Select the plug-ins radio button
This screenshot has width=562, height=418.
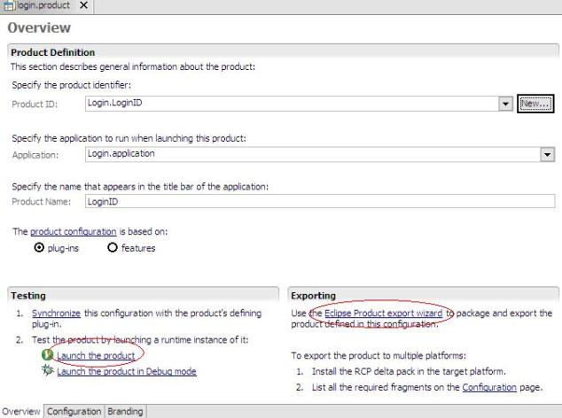pyautogui.click(x=39, y=247)
